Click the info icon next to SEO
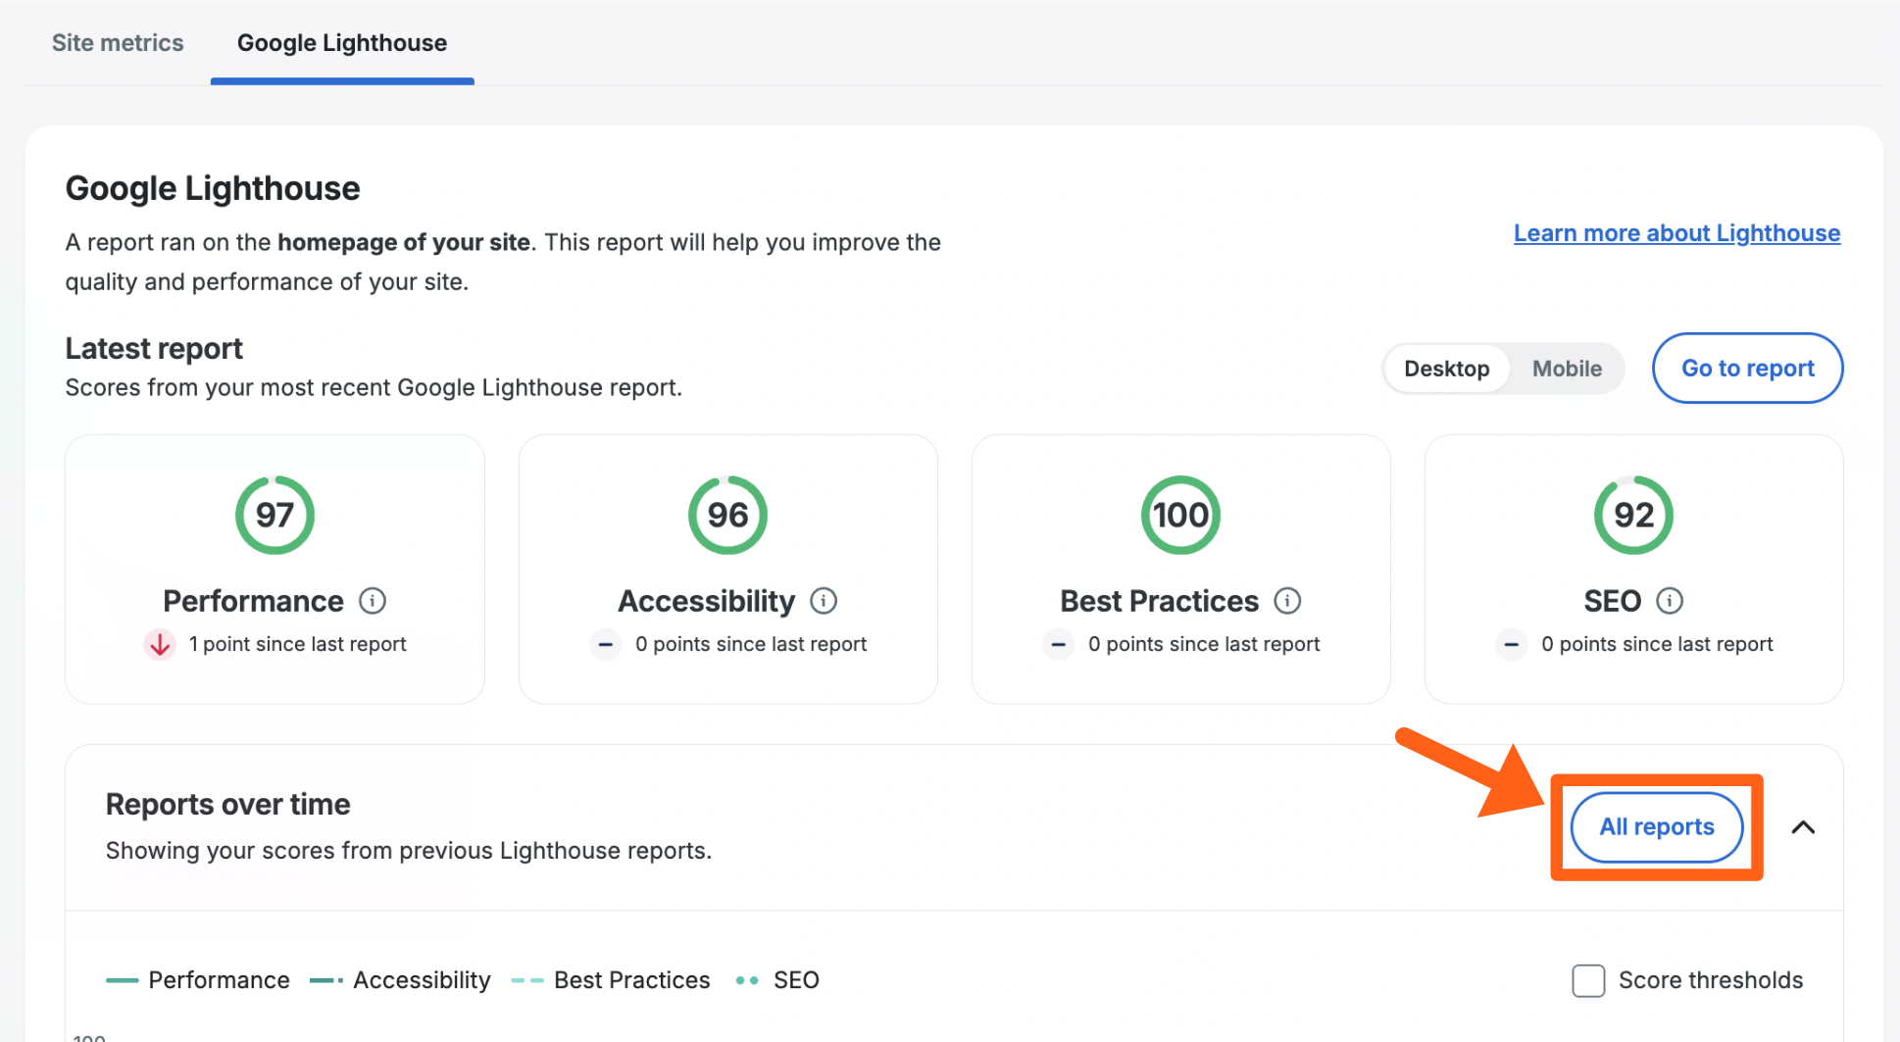Screen dimensions: 1900x1042 [x=1669, y=601]
